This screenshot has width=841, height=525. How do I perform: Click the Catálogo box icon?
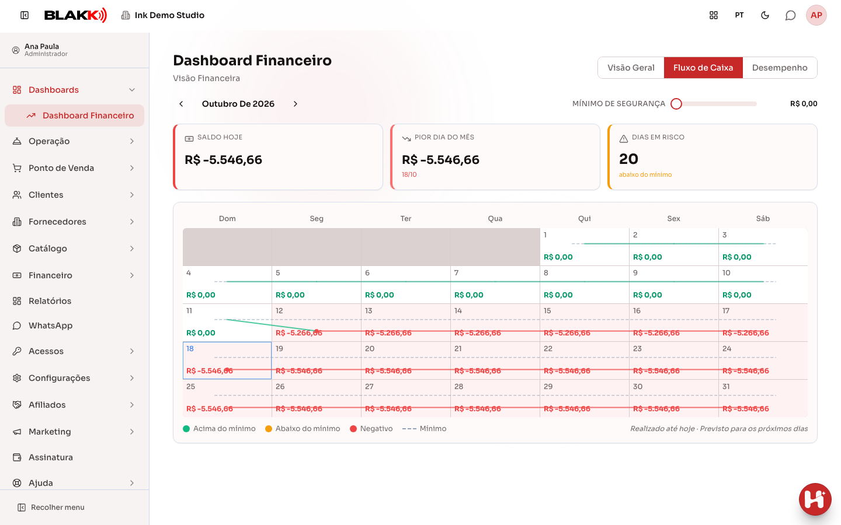point(17,249)
